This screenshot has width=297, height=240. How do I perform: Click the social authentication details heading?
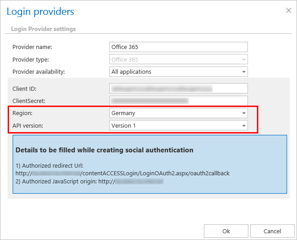point(104,150)
